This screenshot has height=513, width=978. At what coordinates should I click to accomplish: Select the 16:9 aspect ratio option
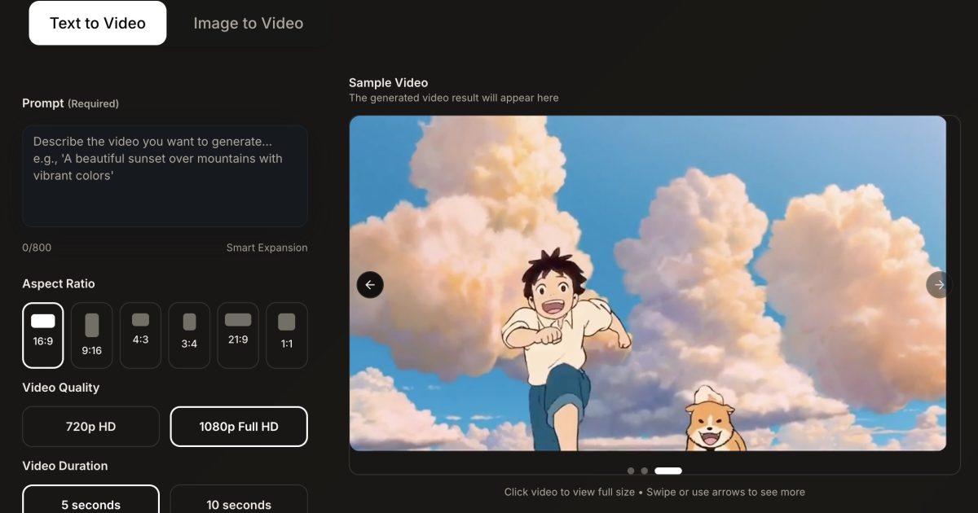43,335
